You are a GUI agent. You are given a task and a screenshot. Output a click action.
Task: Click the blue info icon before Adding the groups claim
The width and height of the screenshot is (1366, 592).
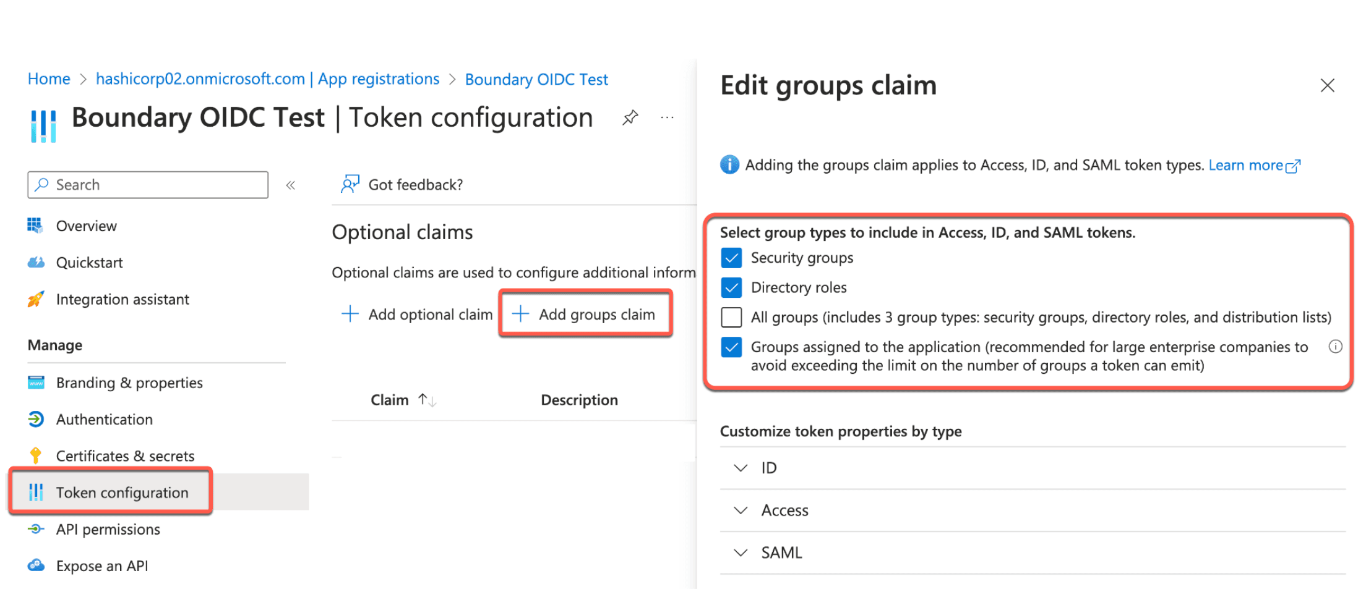coord(729,165)
